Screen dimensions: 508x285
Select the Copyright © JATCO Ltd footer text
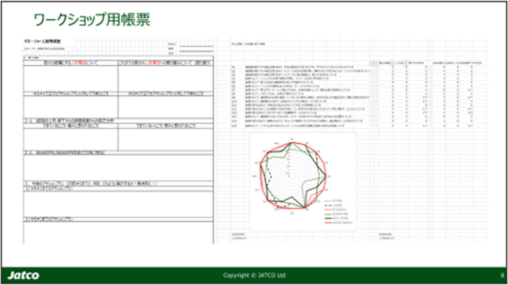coord(254,275)
